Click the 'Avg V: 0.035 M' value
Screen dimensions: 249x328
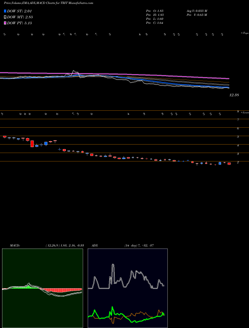click(197, 11)
